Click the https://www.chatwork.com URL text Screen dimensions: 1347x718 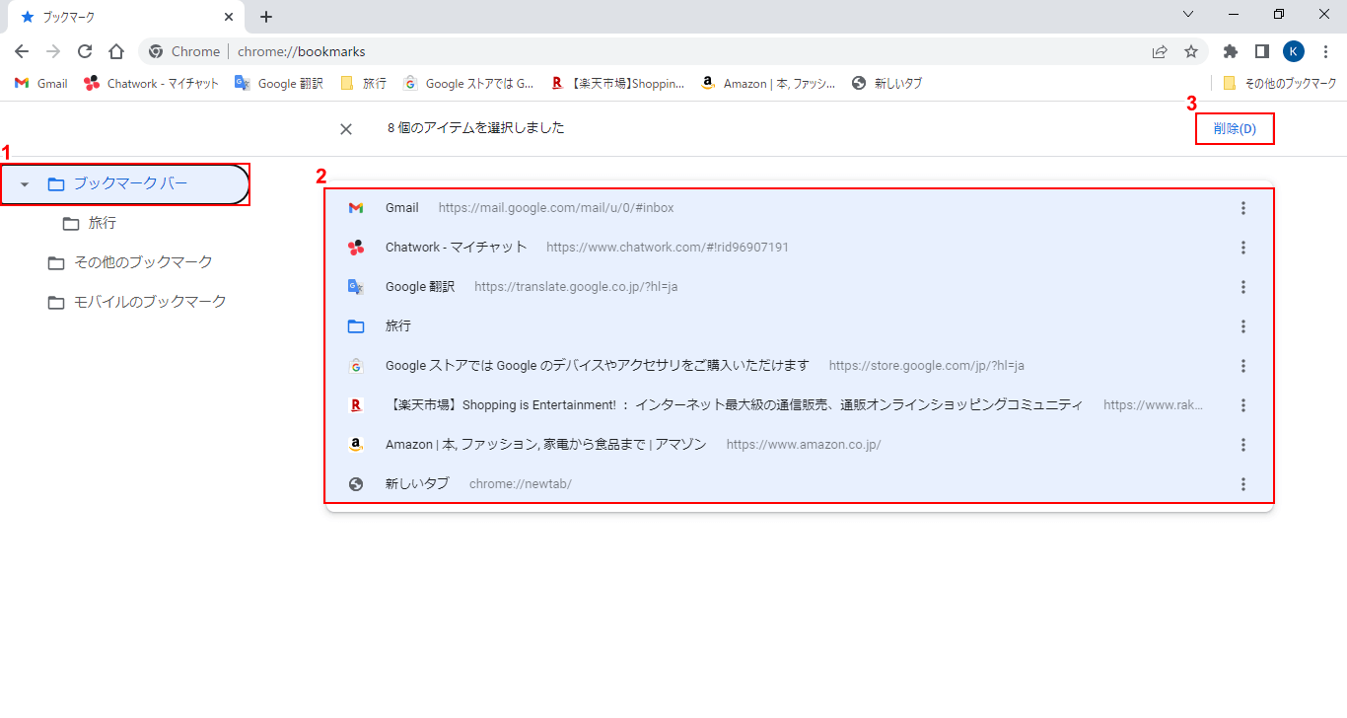pyautogui.click(x=668, y=248)
